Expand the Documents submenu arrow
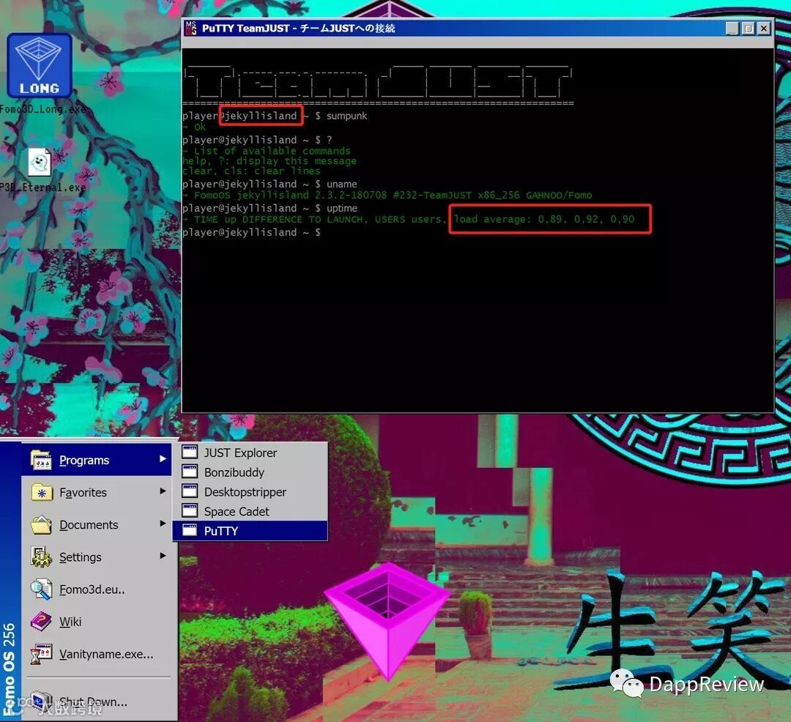This screenshot has width=791, height=722. (x=163, y=524)
